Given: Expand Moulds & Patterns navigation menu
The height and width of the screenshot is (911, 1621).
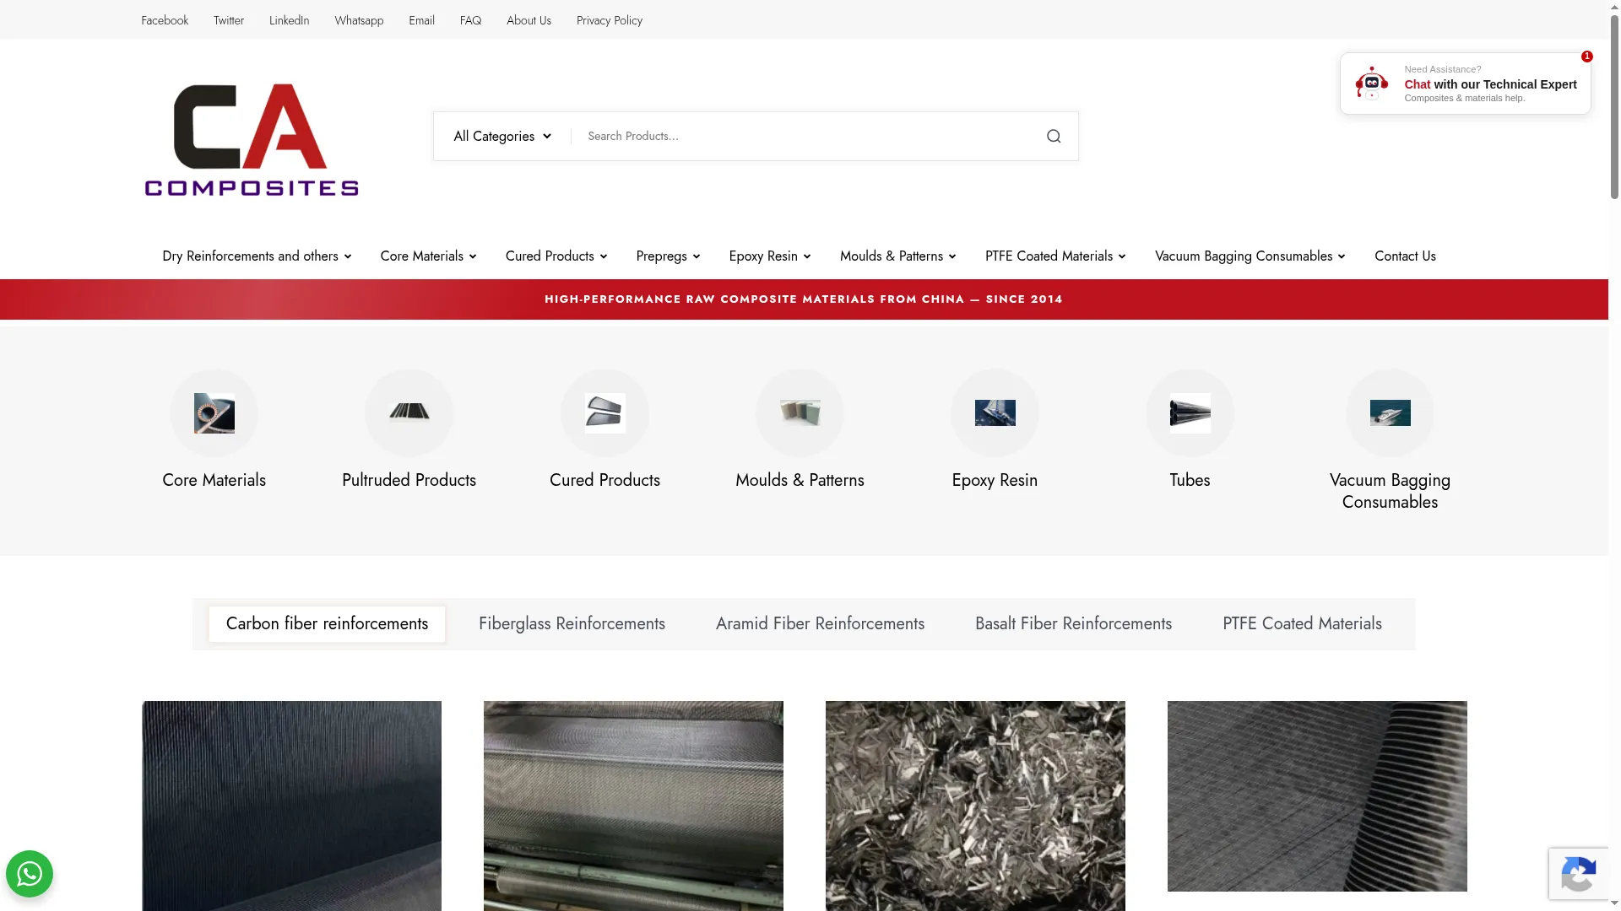Looking at the screenshot, I should 897,256.
